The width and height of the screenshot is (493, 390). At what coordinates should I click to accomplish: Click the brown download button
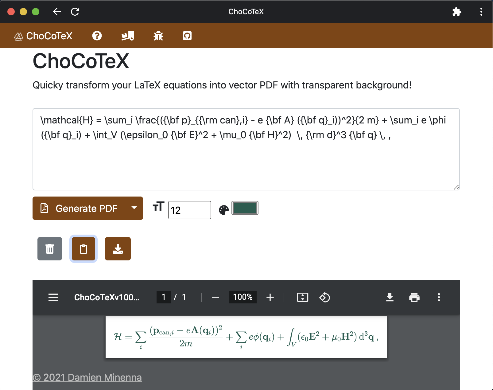pos(118,249)
